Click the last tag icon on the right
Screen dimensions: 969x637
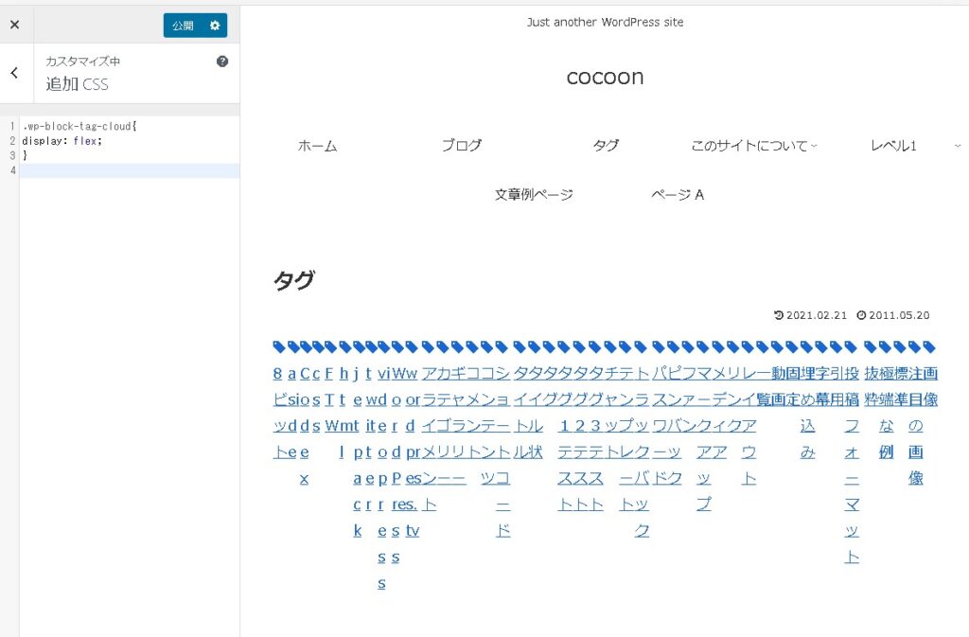click(929, 346)
